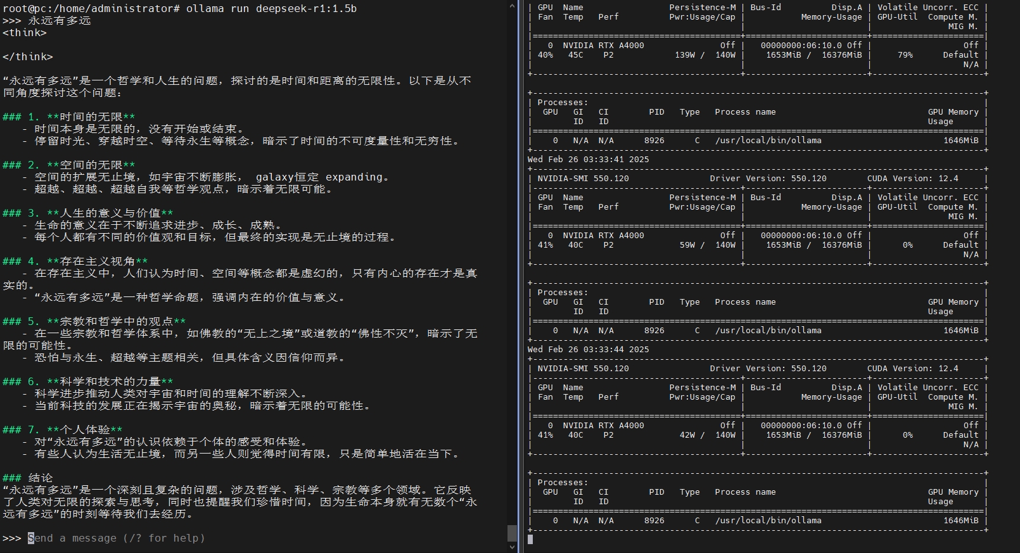Click the timestamp 'Wed Feb 26 03:33:41 2025'
Viewport: 1020px width, 553px height.
[588, 160]
